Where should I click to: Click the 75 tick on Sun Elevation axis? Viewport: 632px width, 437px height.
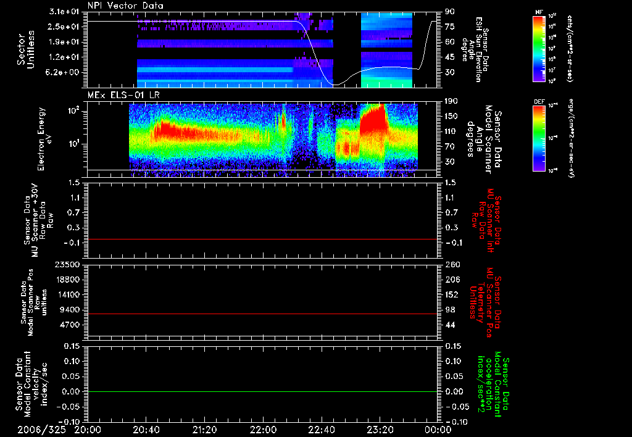click(449, 27)
